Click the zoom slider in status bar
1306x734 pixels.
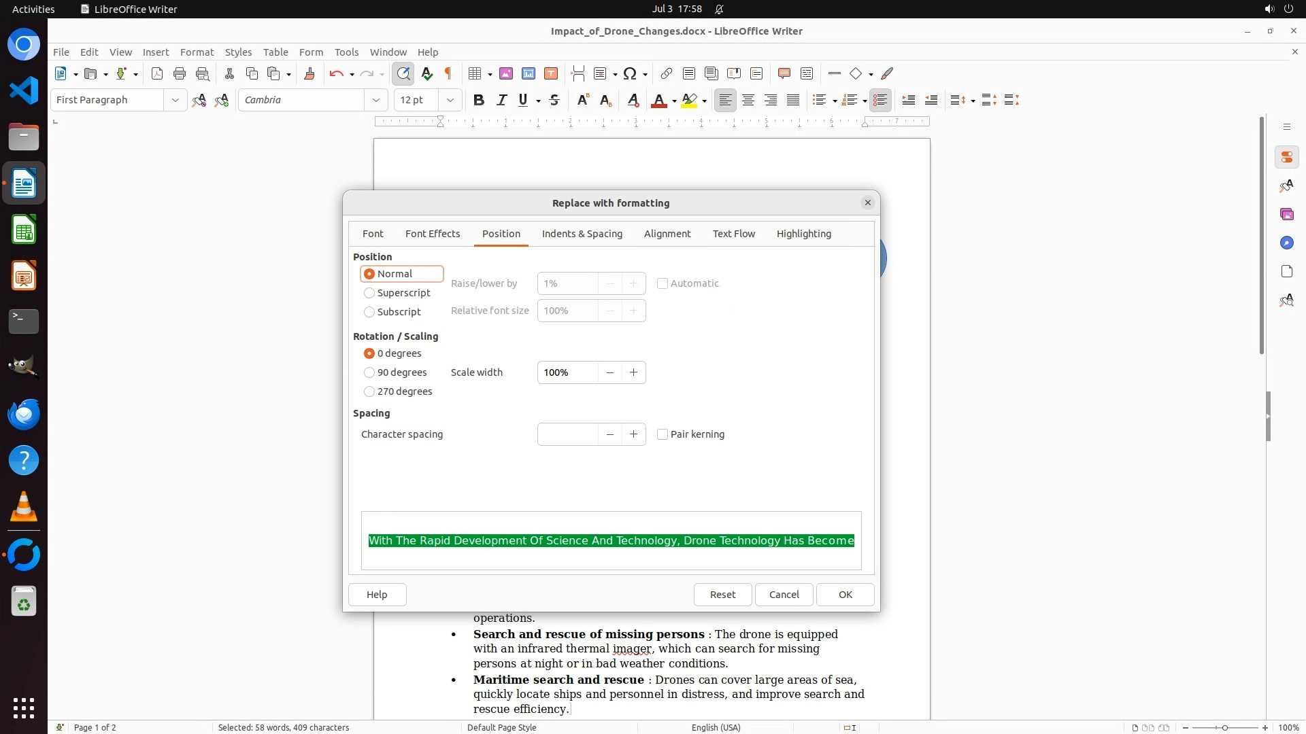coord(1224,727)
